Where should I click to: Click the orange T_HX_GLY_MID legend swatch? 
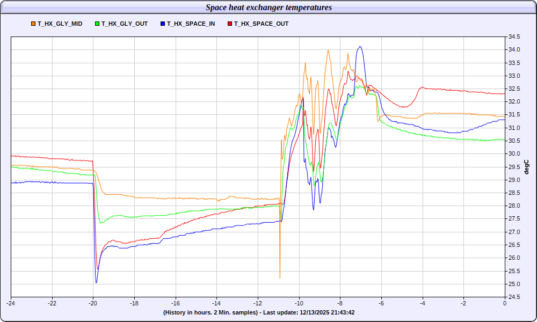click(34, 24)
